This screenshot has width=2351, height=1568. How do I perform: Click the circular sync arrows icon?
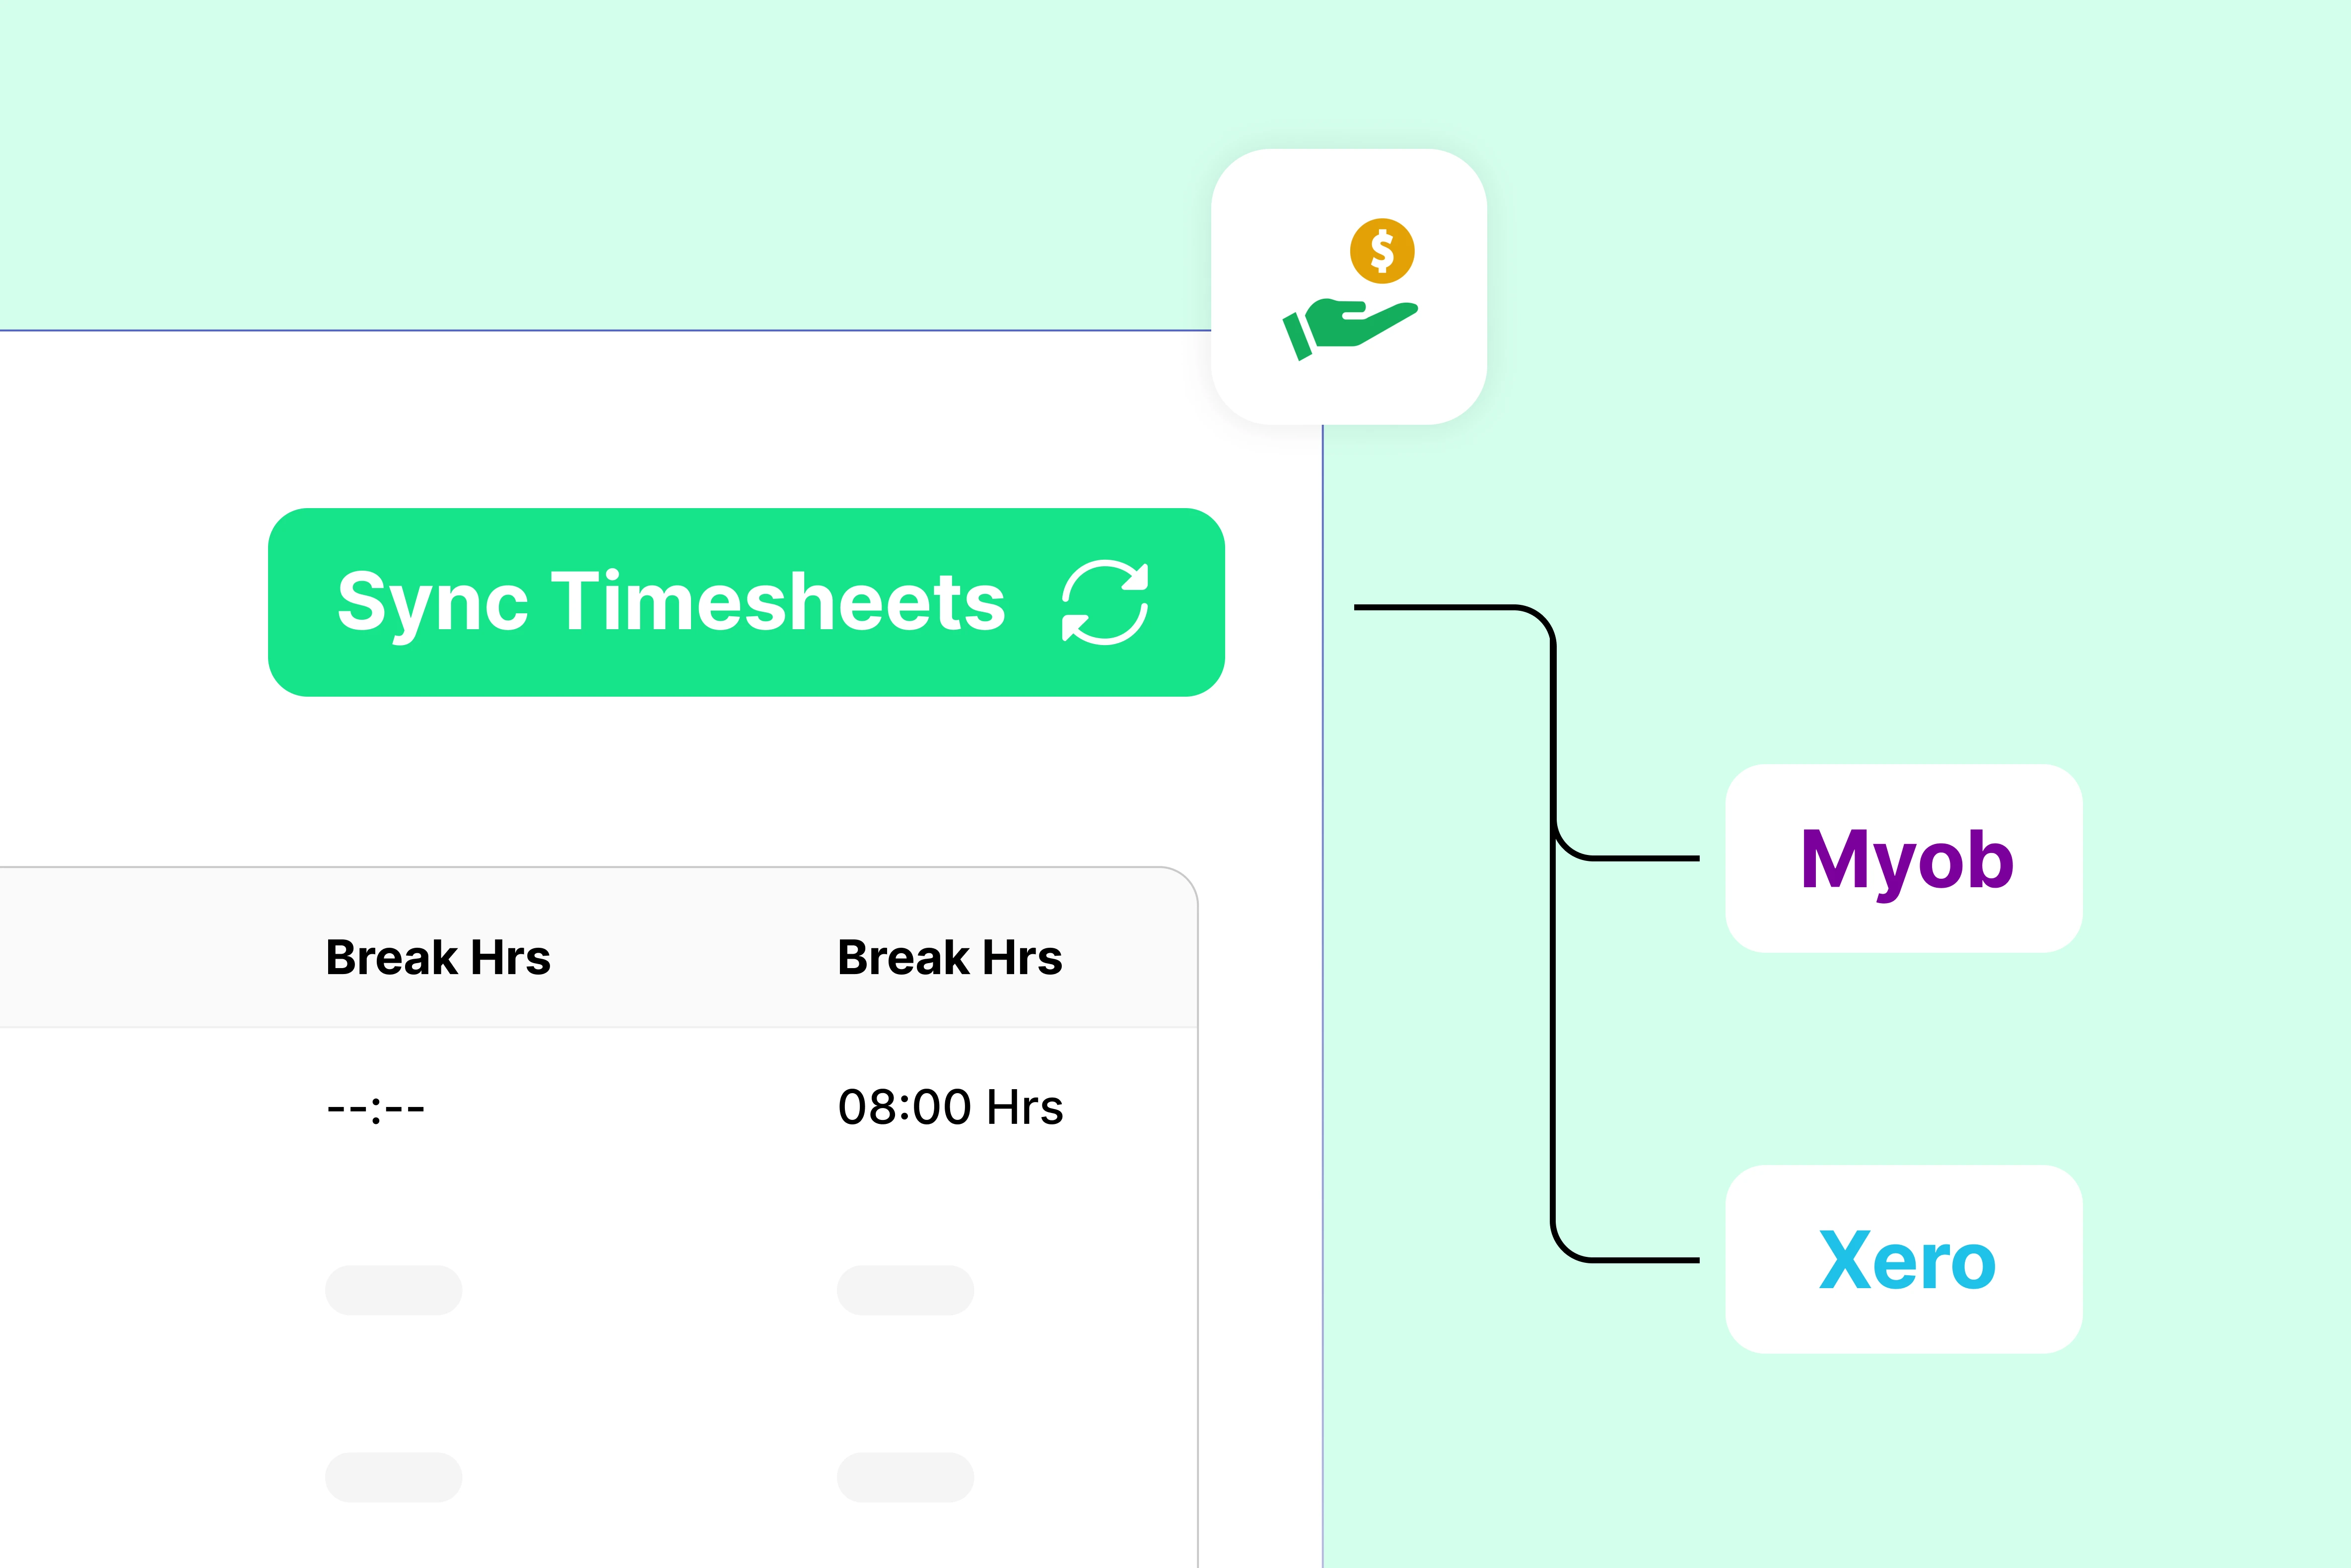click(x=1105, y=602)
